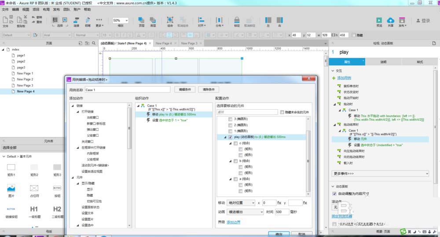Click the case name field containing Case 1
440x237 pixels.
coord(128,90)
